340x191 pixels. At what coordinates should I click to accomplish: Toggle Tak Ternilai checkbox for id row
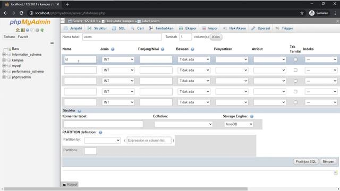[295, 59]
